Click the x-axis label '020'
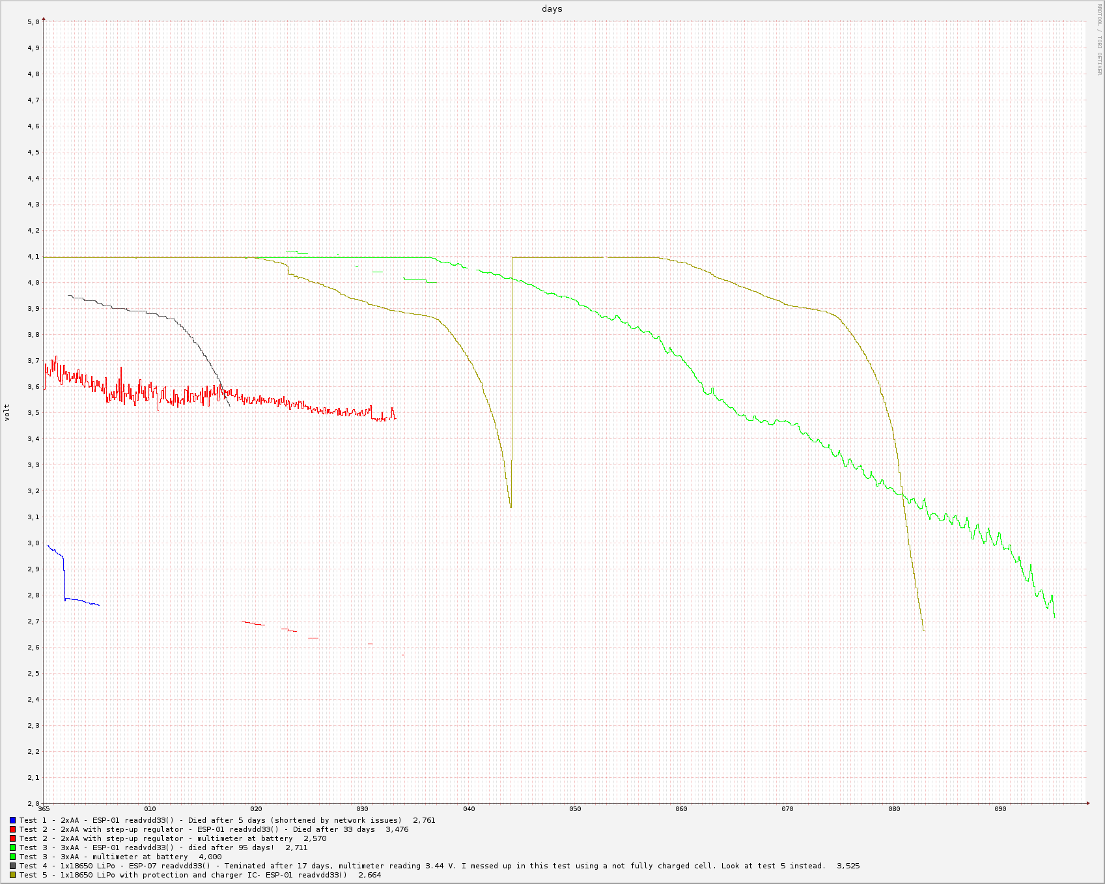 (257, 809)
